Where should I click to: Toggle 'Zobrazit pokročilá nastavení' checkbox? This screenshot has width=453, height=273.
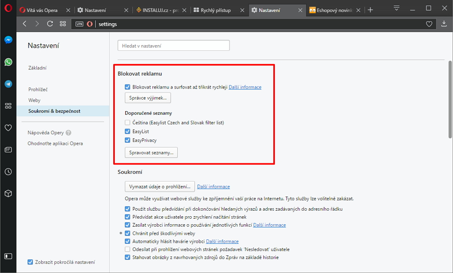click(30, 262)
